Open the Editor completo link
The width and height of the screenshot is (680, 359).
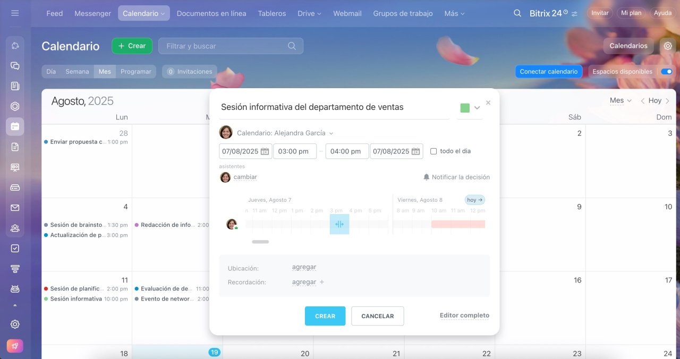(464, 315)
